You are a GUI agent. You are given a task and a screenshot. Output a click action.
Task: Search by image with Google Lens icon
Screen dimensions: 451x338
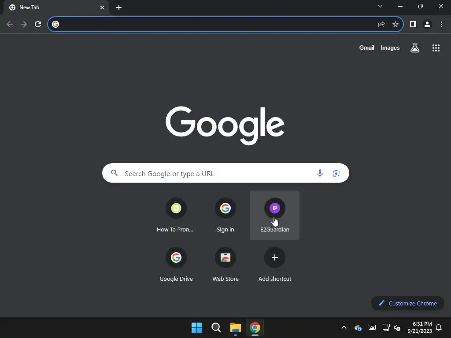tap(336, 173)
